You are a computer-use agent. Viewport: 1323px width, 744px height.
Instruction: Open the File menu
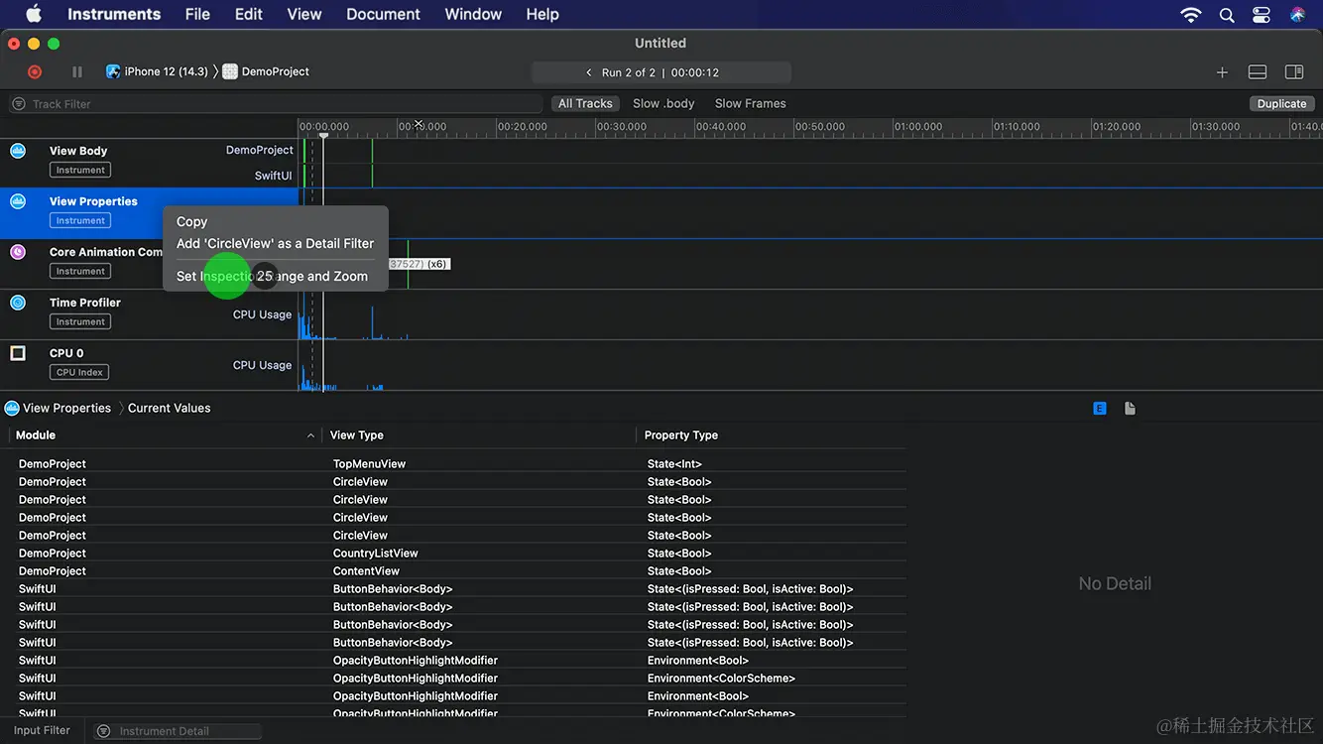click(x=197, y=14)
